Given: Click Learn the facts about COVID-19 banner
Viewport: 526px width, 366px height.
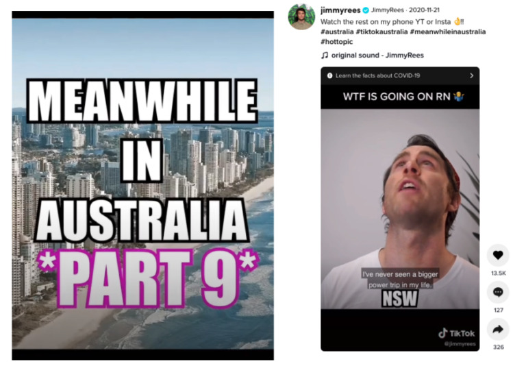Looking at the screenshot, I should pyautogui.click(x=400, y=75).
